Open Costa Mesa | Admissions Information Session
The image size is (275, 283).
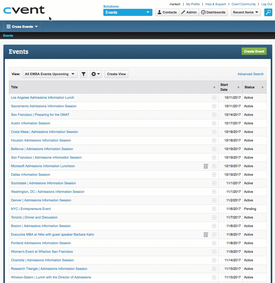45,132
